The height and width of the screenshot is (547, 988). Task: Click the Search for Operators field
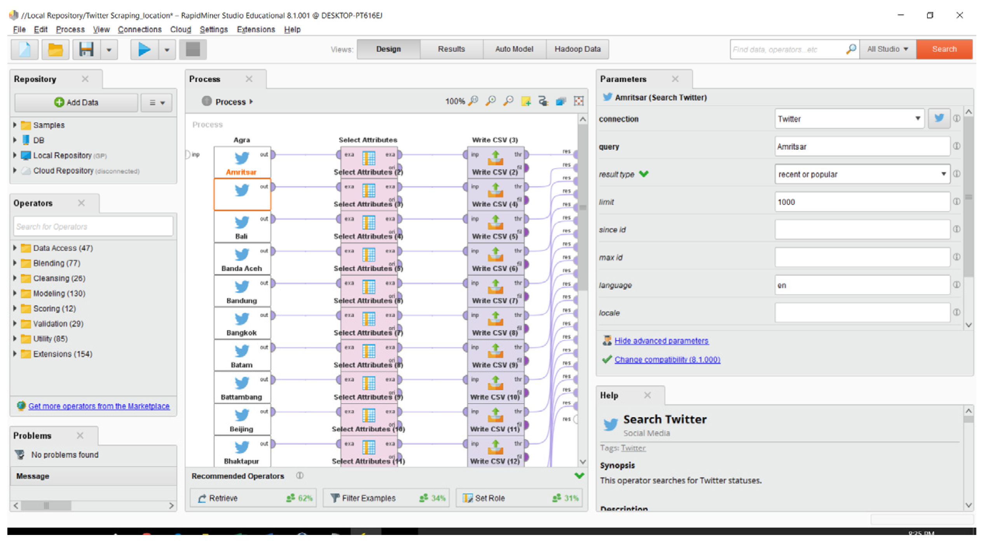93,226
